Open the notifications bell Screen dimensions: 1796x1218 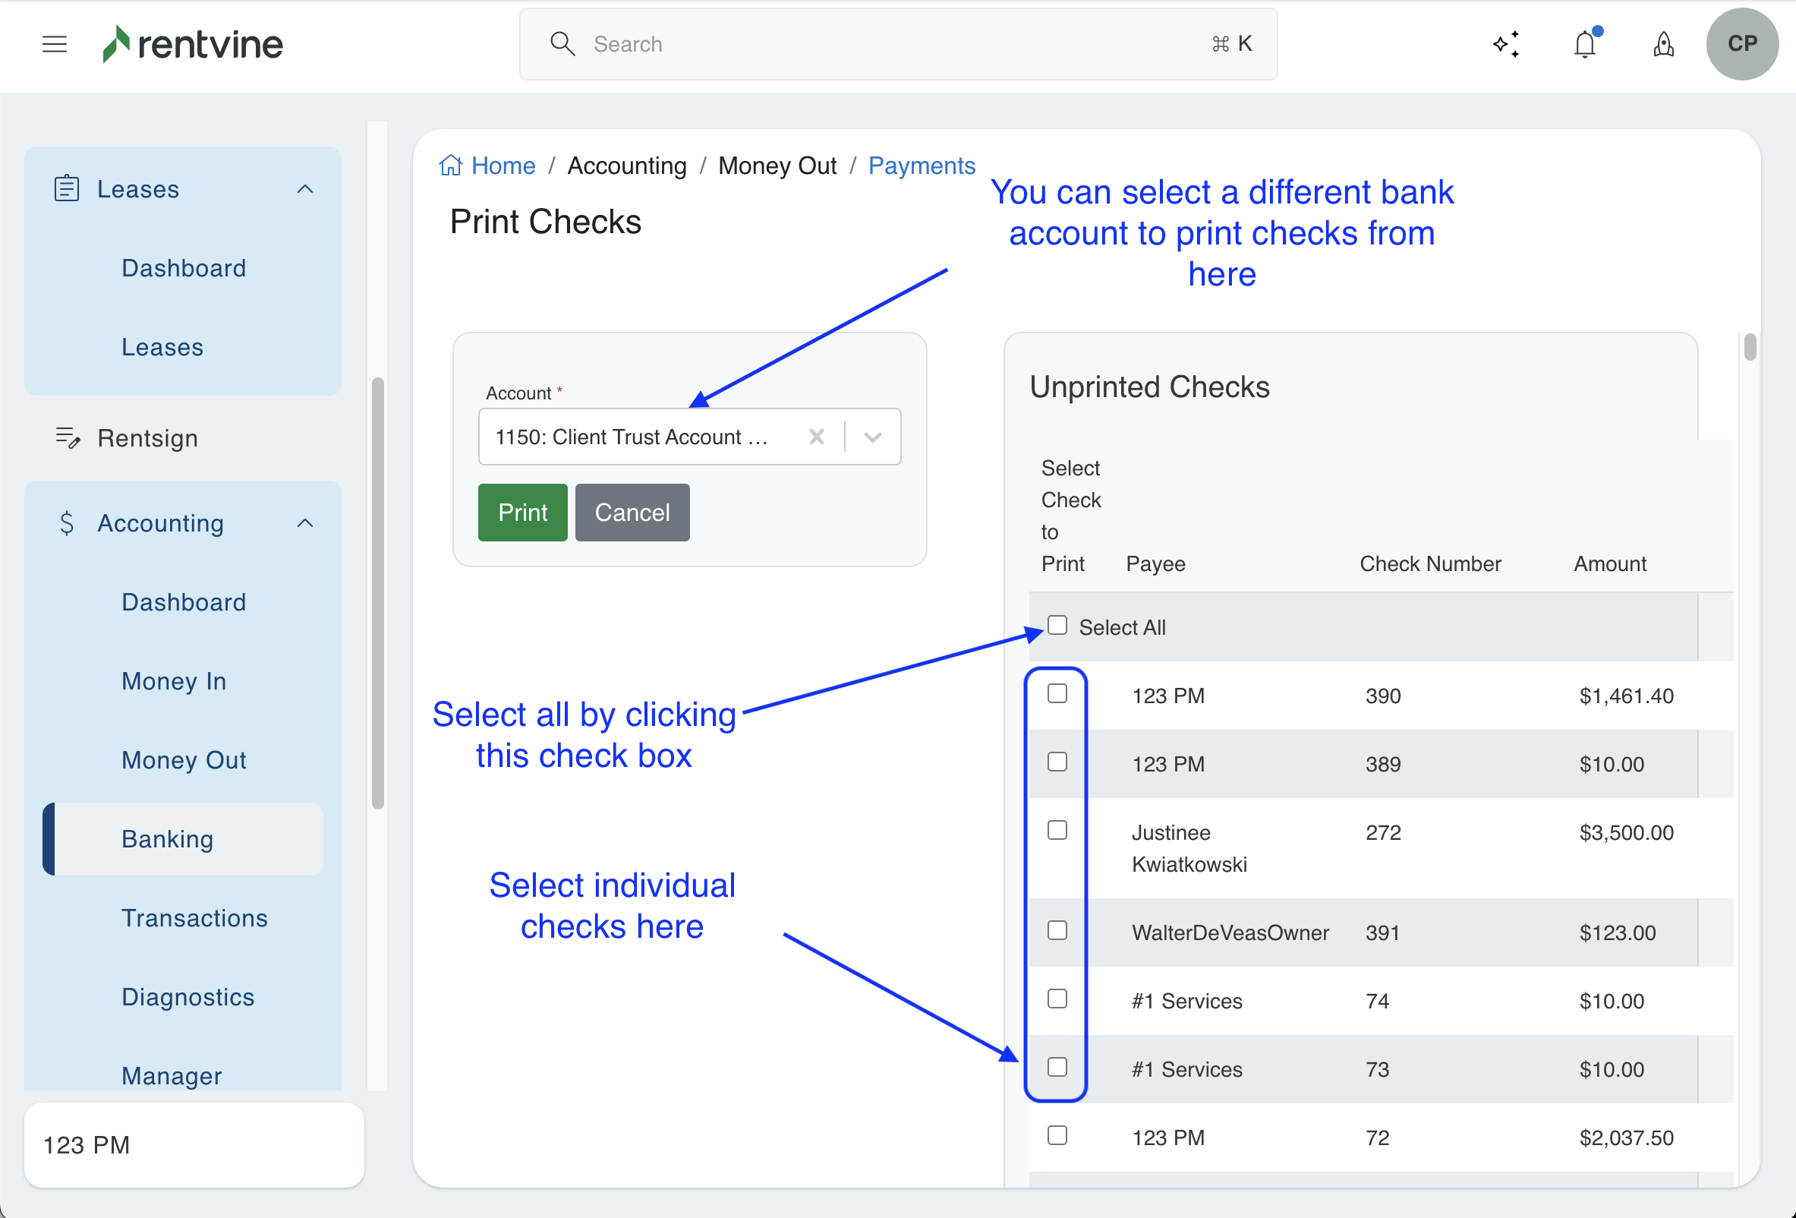coord(1584,44)
